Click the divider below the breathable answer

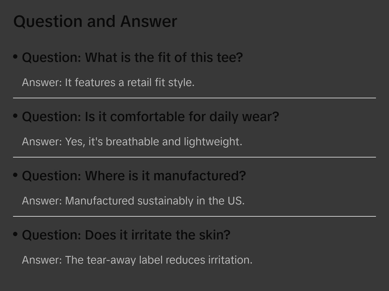(195, 157)
